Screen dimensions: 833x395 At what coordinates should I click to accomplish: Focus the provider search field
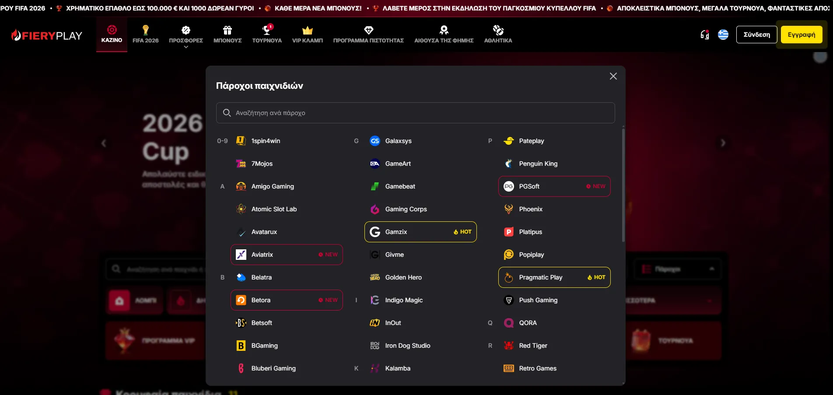[416, 113]
